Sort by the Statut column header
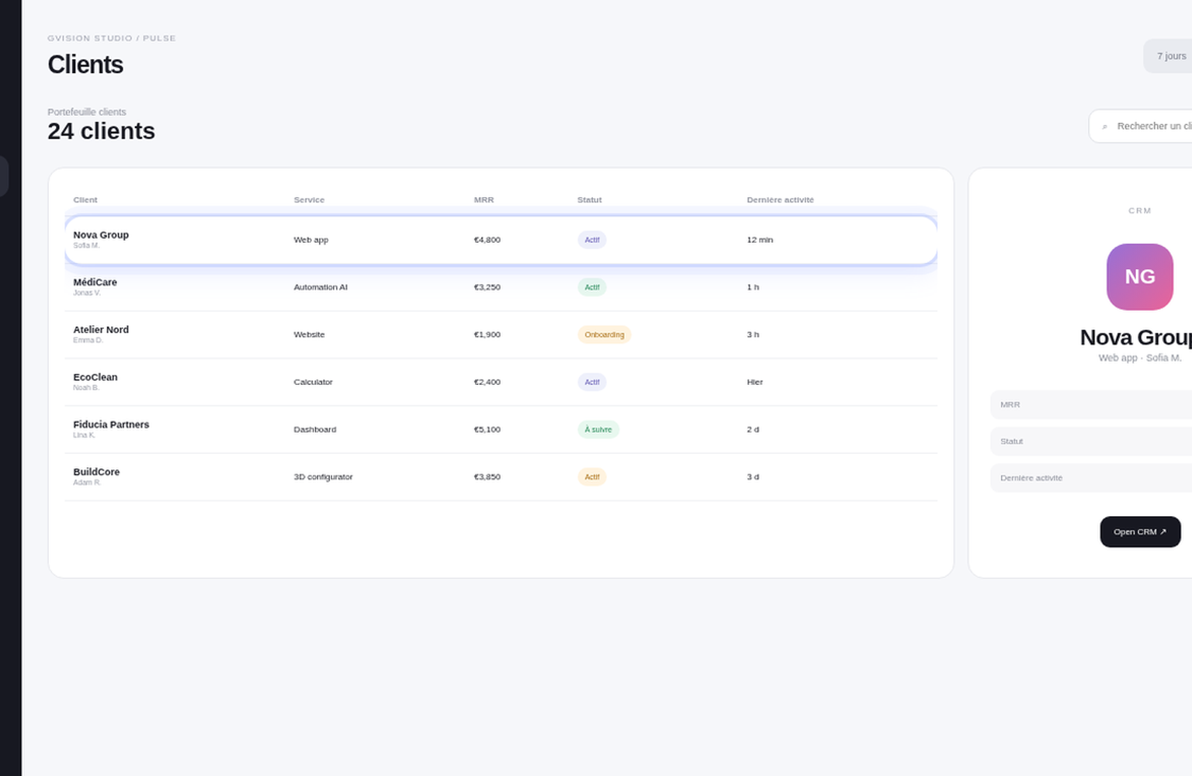Image resolution: width=1192 pixels, height=776 pixels. [x=589, y=199]
